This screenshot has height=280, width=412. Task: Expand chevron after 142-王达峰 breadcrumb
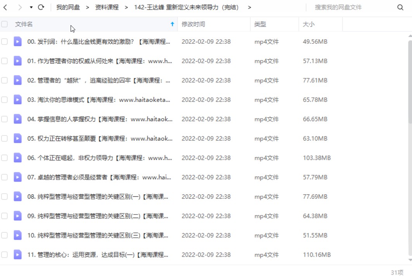click(249, 7)
